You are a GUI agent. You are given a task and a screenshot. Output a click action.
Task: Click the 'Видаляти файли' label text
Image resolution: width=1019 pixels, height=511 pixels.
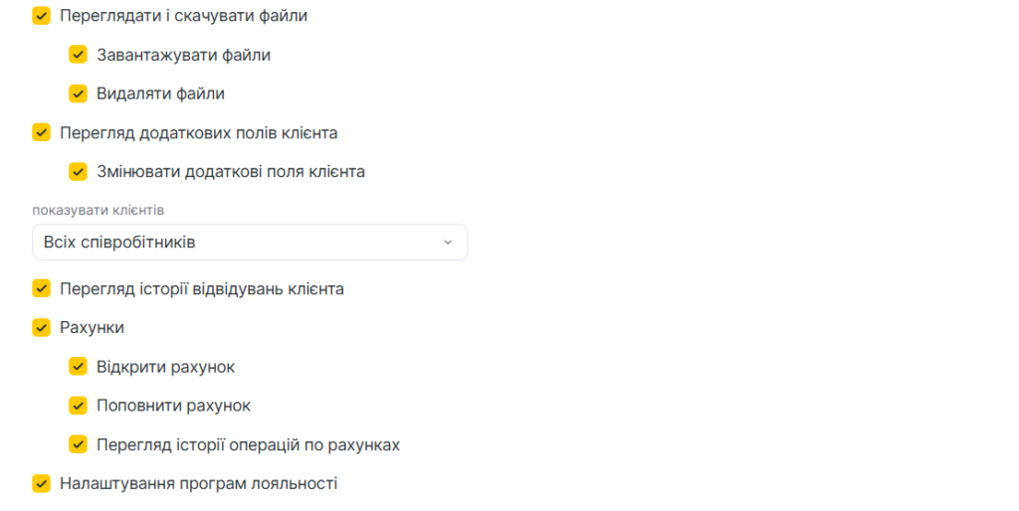click(x=160, y=93)
